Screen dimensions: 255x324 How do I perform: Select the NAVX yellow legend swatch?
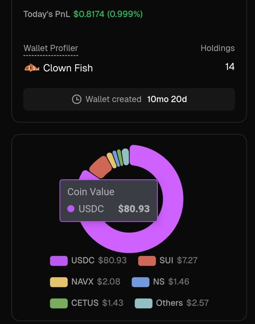(x=59, y=282)
